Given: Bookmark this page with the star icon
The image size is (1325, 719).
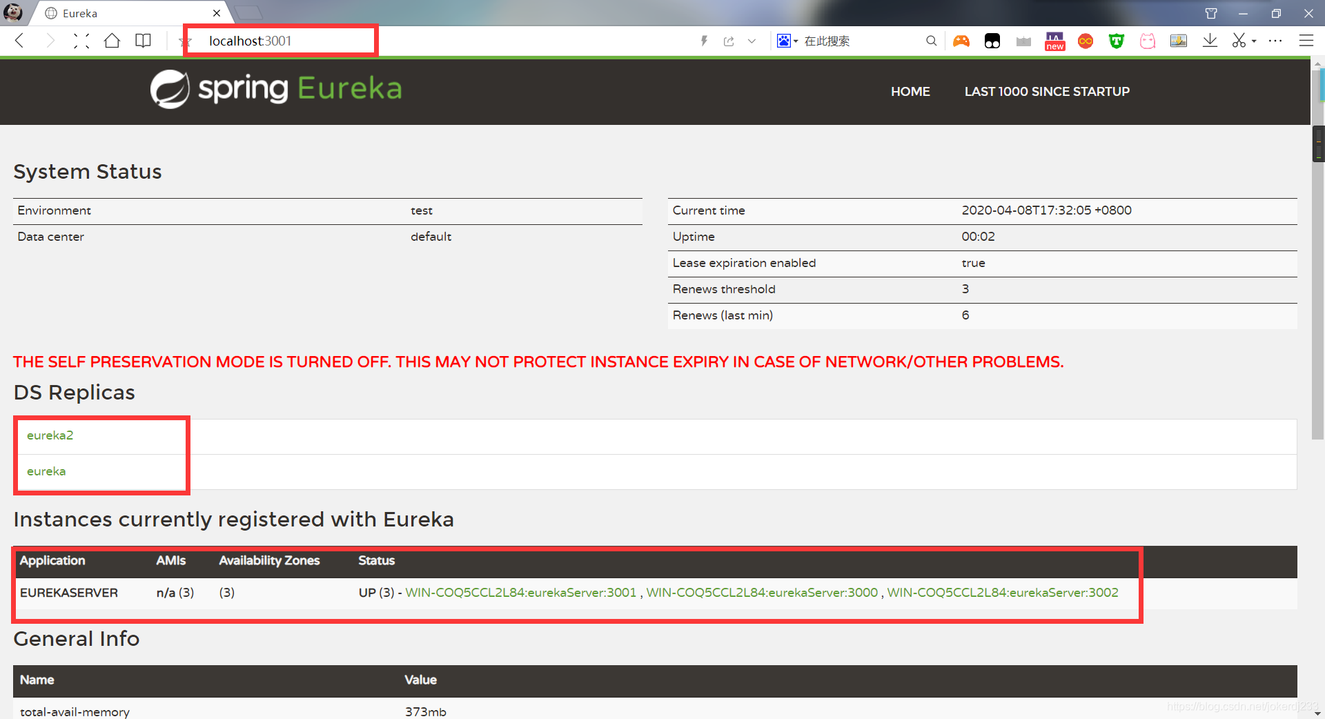Looking at the screenshot, I should [185, 42].
